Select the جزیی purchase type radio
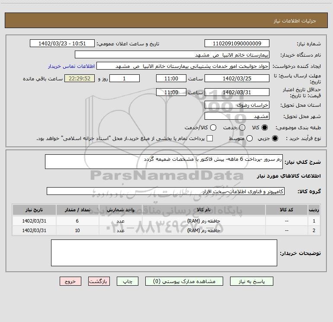Screen dimensions: 333x322 275,138
